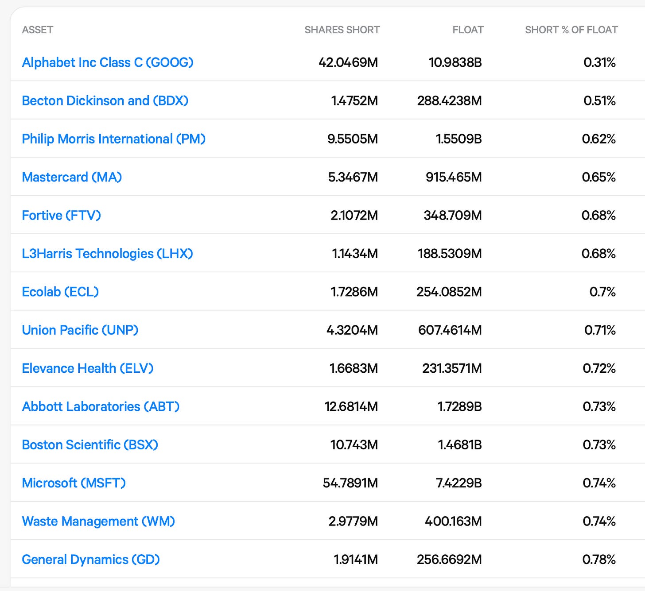Screen dimensions: 645x591
Task: Select the 2.1072M shares short value
Action: coord(354,215)
